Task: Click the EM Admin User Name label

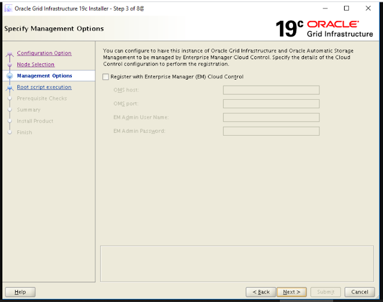Action: pos(141,117)
